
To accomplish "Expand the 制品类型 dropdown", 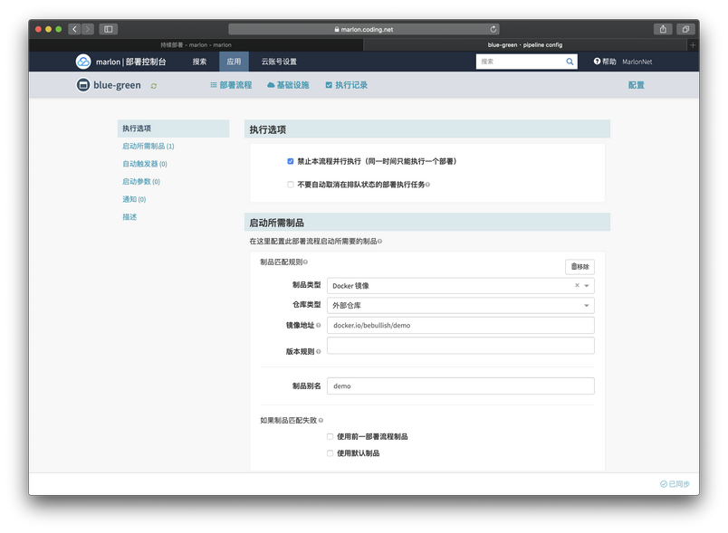I will (x=587, y=286).
